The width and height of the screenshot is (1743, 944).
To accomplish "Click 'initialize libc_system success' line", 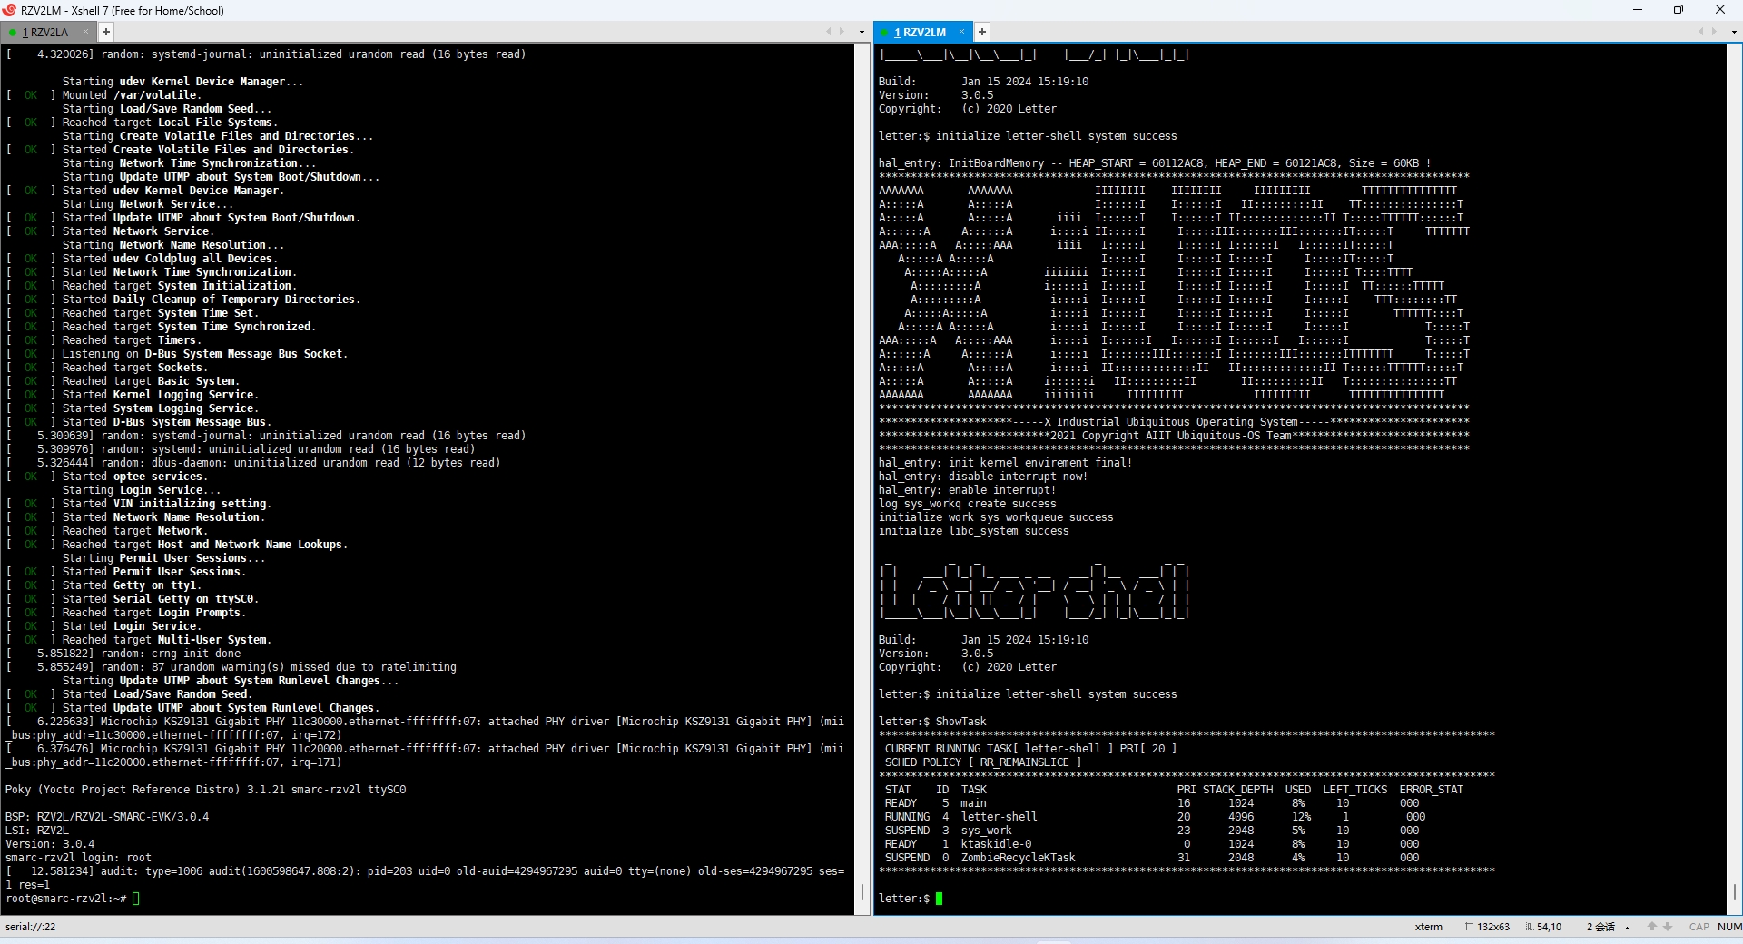I will (973, 531).
